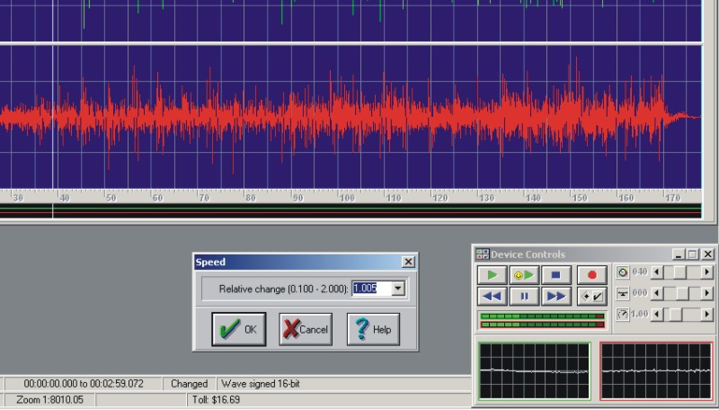
Task: Click the smiley Play Looped button
Action: point(524,275)
